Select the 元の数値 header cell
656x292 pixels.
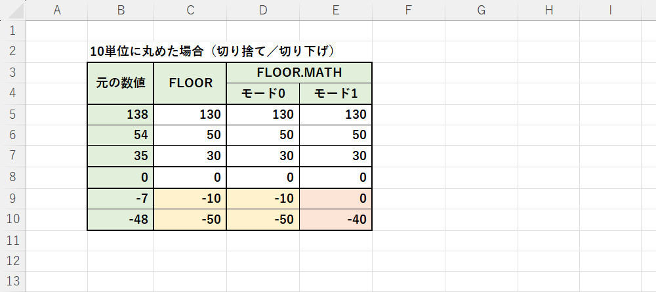(121, 83)
